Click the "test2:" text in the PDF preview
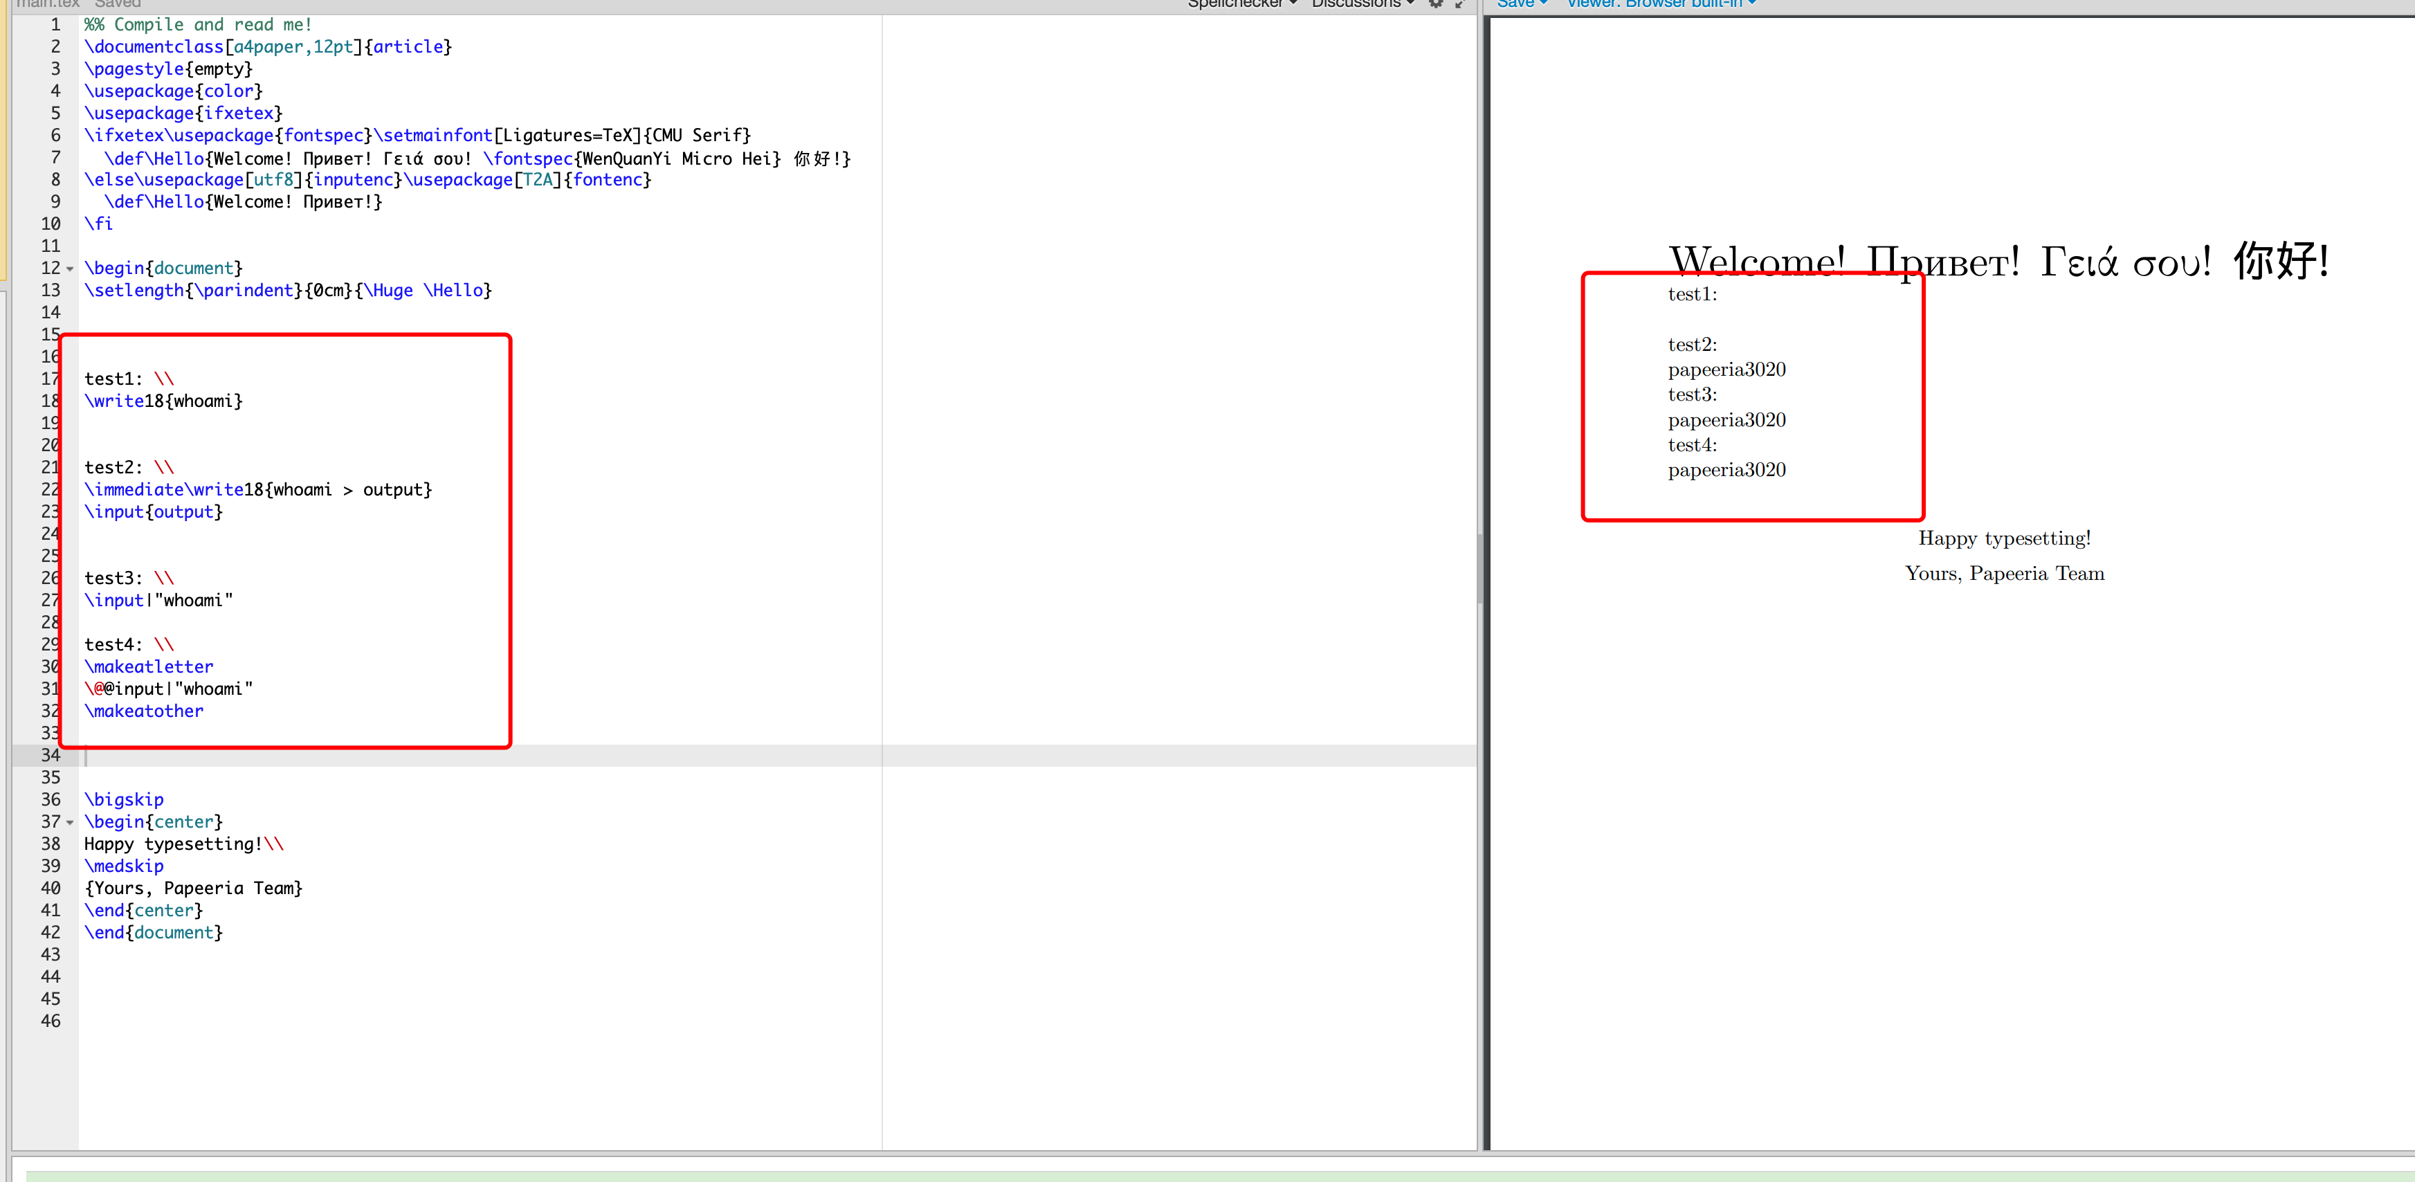 [x=1692, y=345]
